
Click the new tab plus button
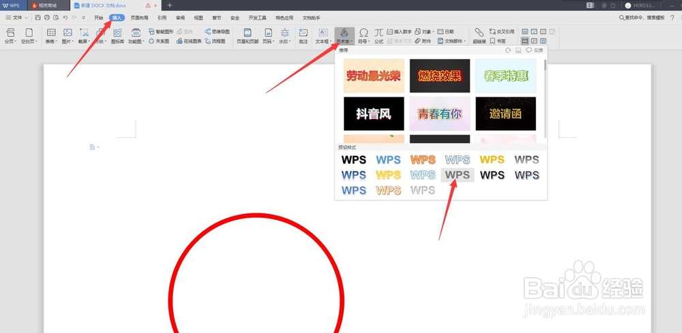pos(170,5)
